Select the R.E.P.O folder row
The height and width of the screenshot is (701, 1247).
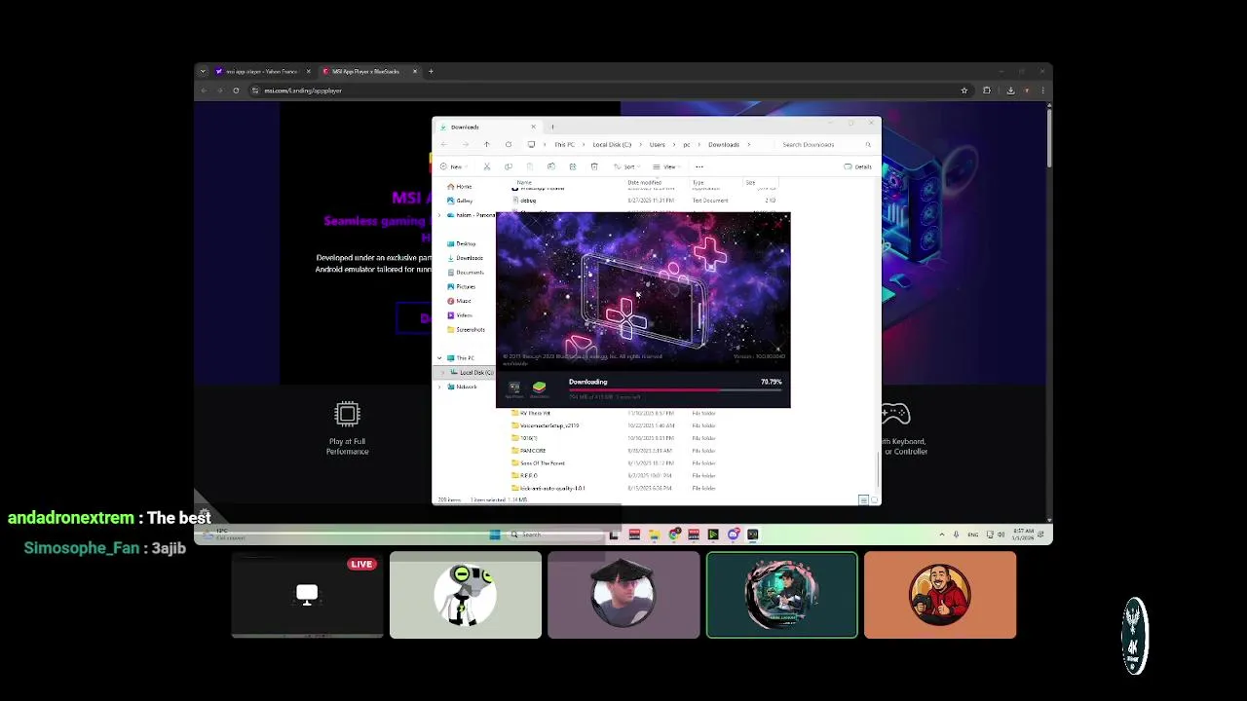(x=643, y=476)
